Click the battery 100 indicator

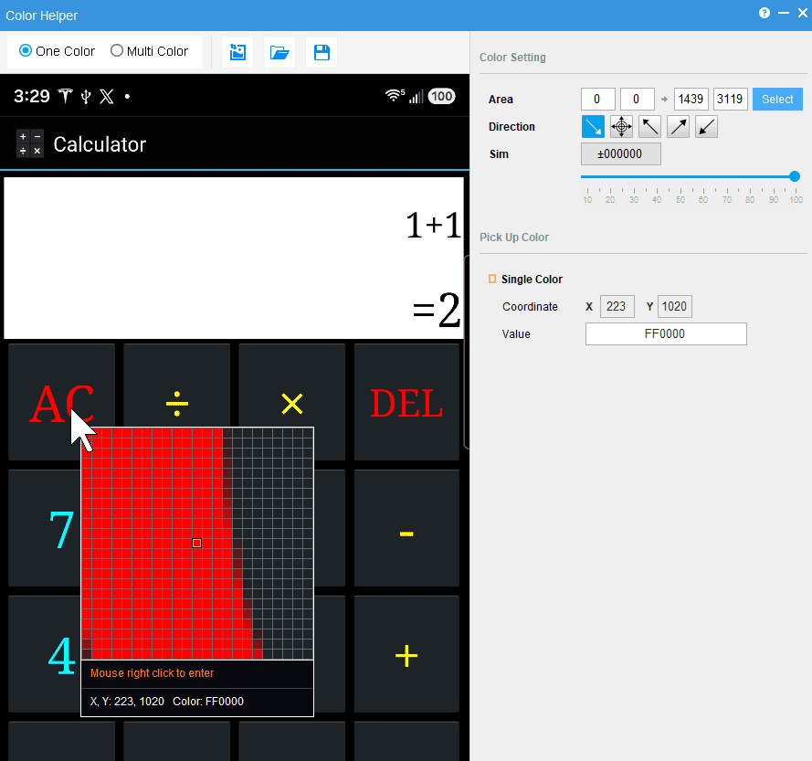click(442, 96)
